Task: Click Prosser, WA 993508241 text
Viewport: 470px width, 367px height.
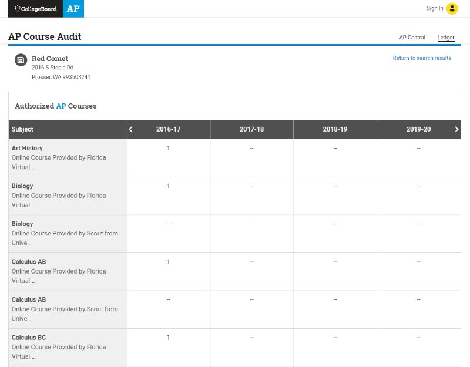Action: click(x=61, y=77)
